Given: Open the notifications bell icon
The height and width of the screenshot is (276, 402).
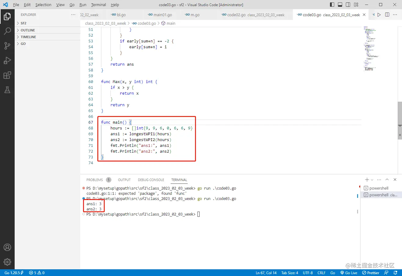Looking at the screenshot, I should pyautogui.click(x=396, y=273).
